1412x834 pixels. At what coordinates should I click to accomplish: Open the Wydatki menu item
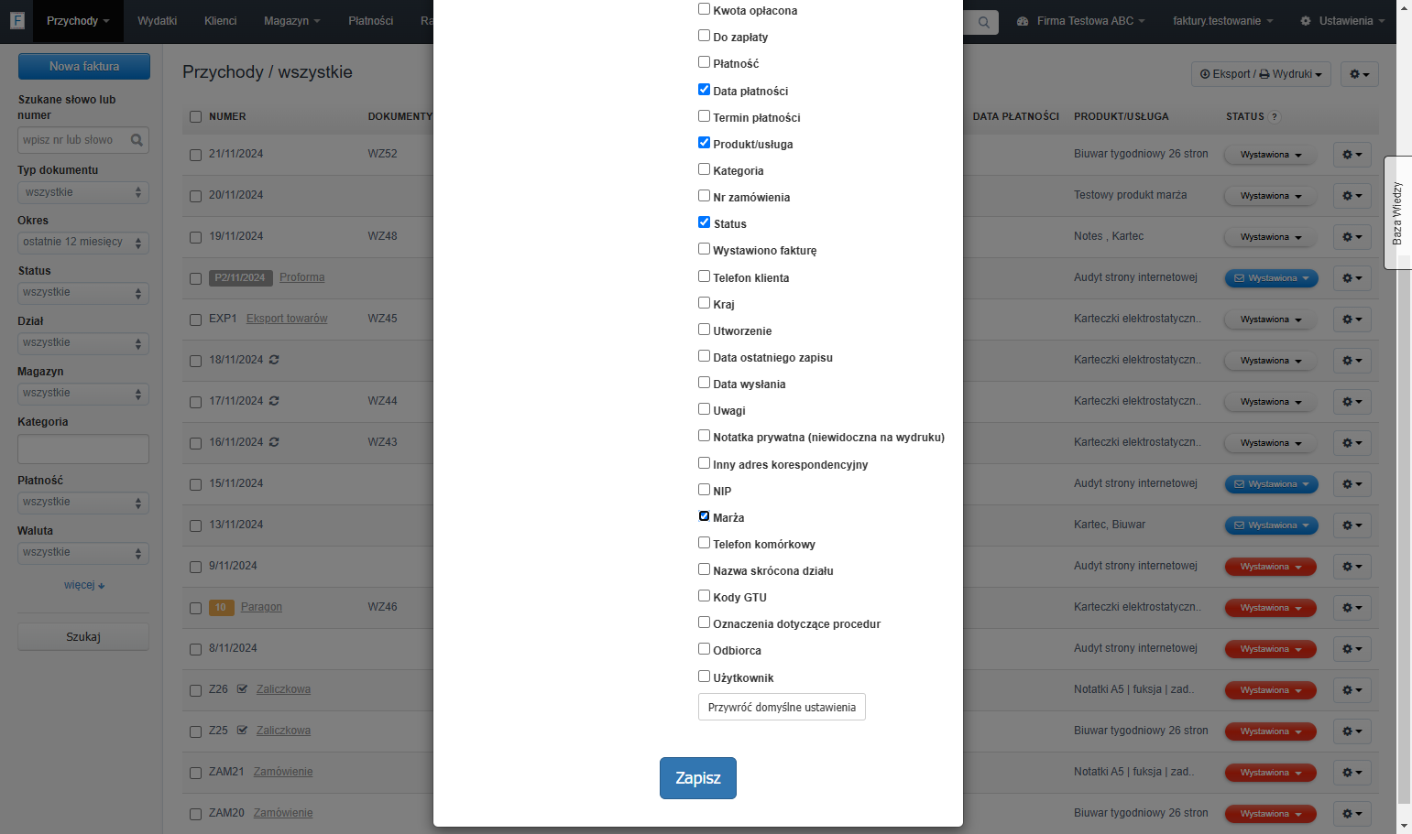157,21
